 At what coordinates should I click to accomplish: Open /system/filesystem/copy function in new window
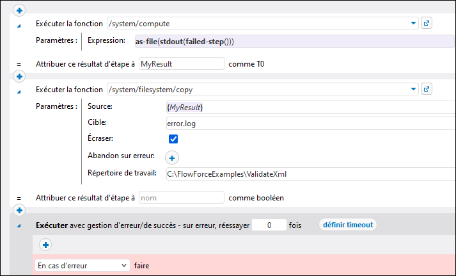[x=427, y=89]
